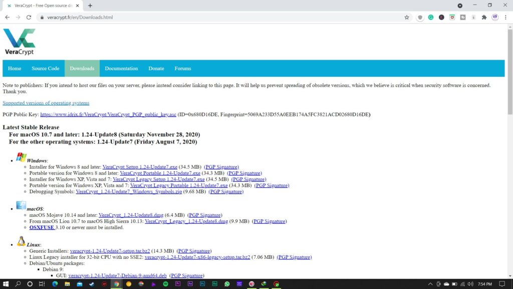Open the tab search dropdown arrow
513x289 pixels.
(460, 6)
